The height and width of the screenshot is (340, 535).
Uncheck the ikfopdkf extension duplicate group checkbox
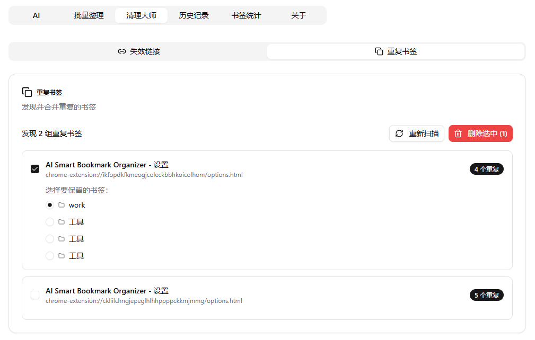pyautogui.click(x=35, y=169)
